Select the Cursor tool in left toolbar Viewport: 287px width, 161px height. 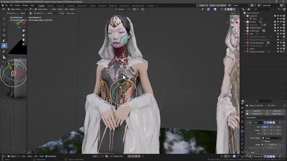pos(4,24)
